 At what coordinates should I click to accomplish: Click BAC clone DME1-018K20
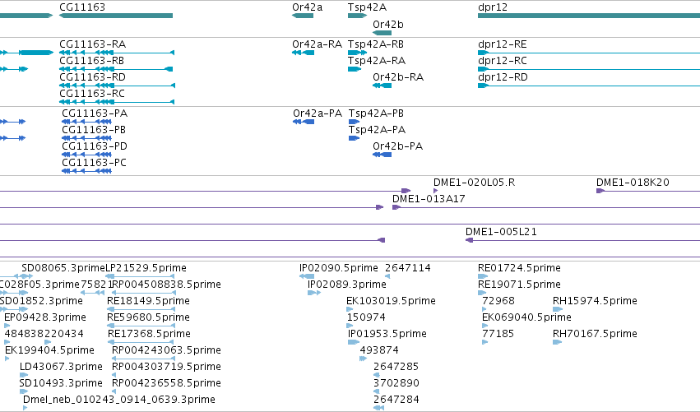[x=633, y=183]
